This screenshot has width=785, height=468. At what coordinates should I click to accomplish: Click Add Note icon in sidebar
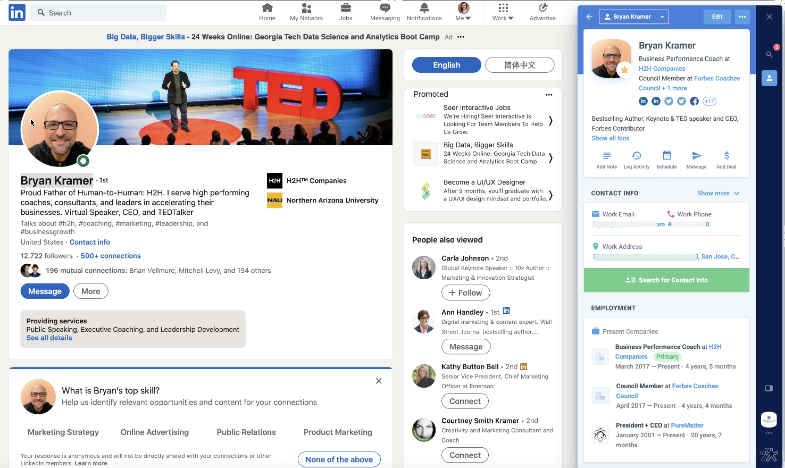607,156
